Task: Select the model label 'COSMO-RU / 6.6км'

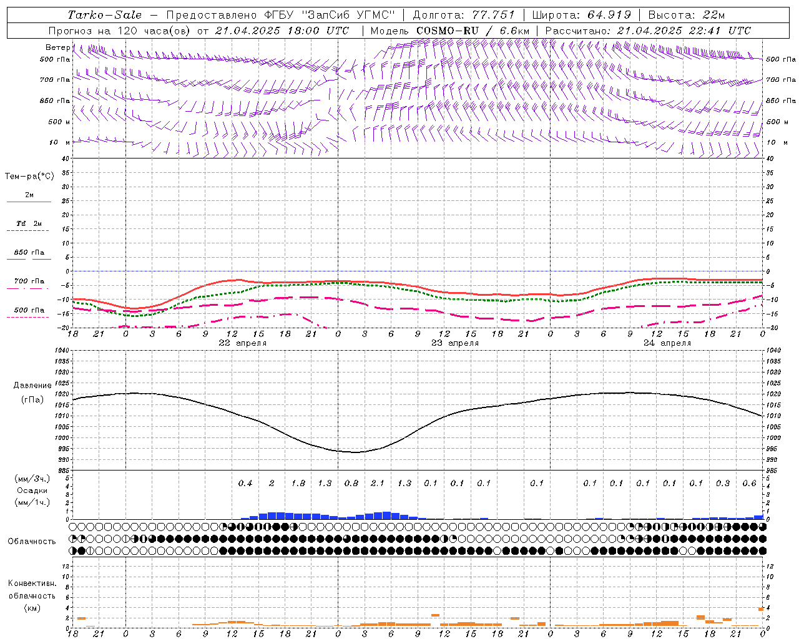Action: pyautogui.click(x=473, y=31)
